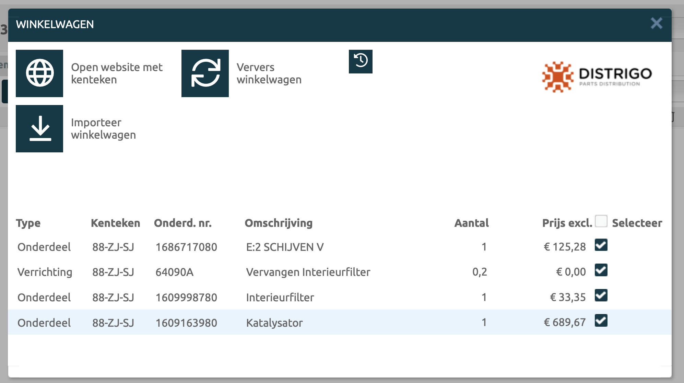Click the Omschrijving column header
684x383 pixels.
279,223
